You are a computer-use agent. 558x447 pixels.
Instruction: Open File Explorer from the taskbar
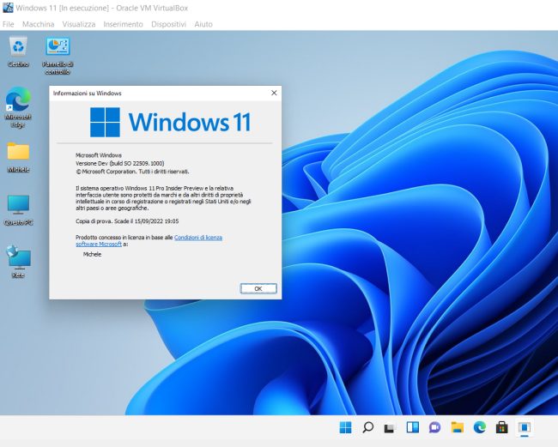457,427
